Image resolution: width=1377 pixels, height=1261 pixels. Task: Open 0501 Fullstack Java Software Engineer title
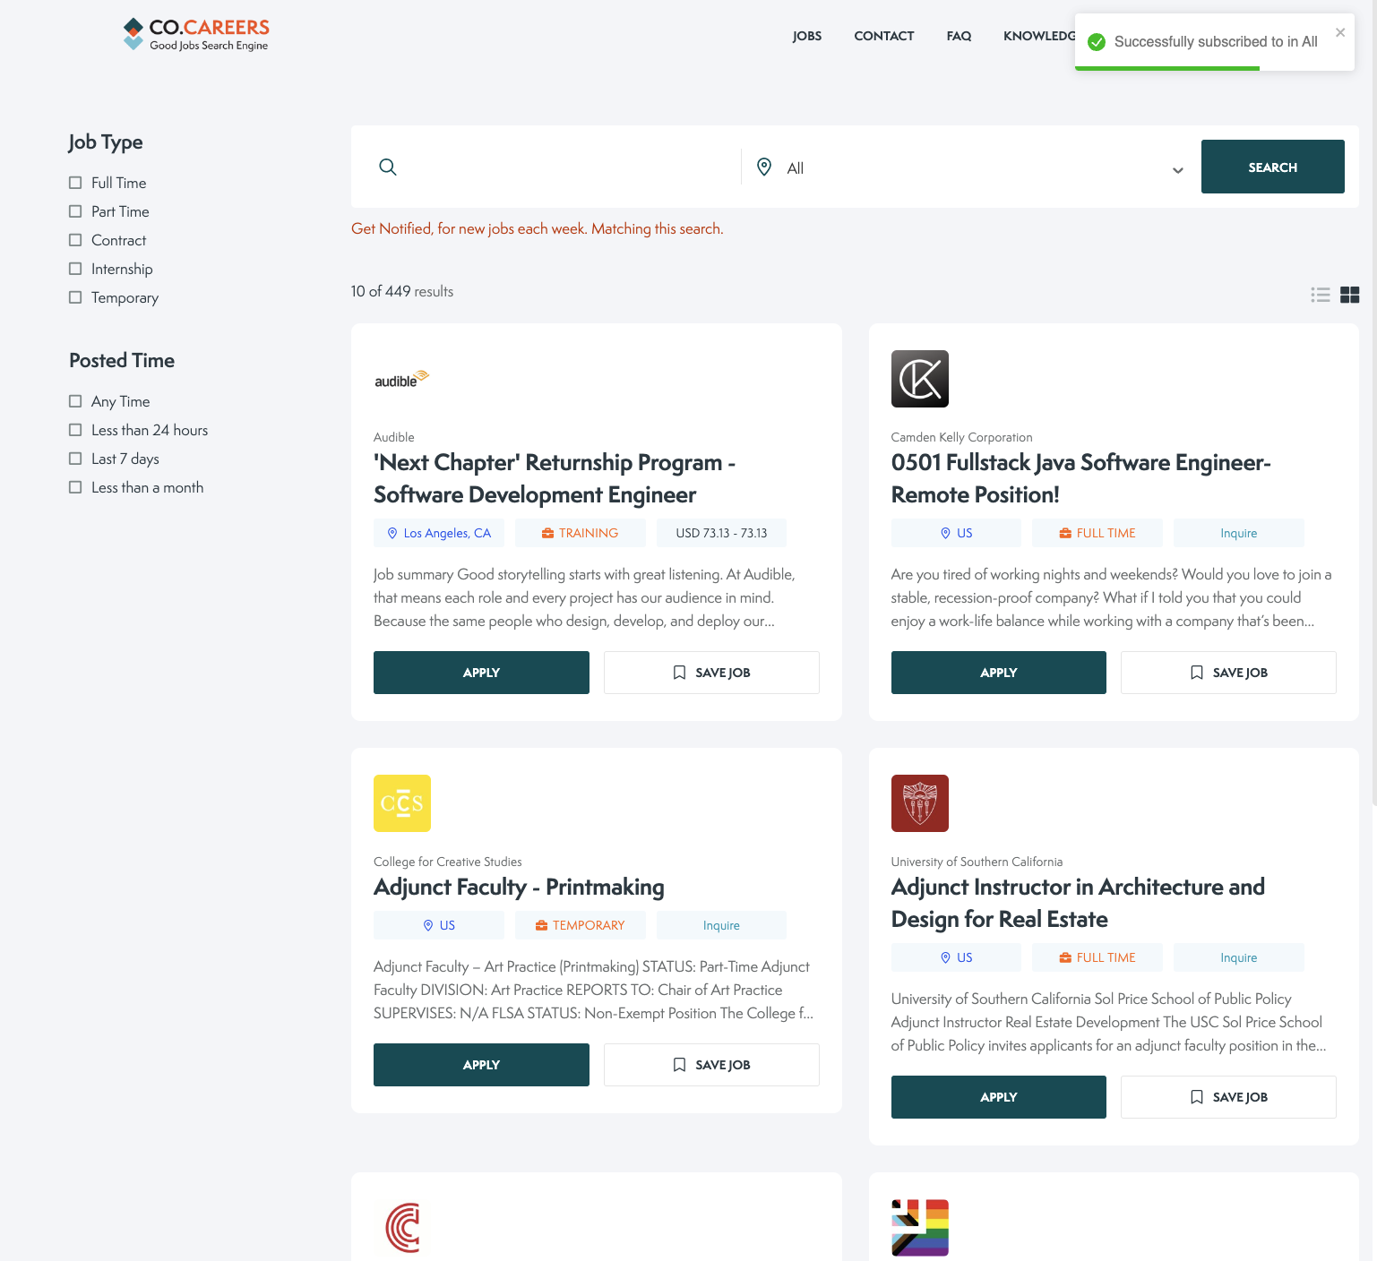point(1080,478)
